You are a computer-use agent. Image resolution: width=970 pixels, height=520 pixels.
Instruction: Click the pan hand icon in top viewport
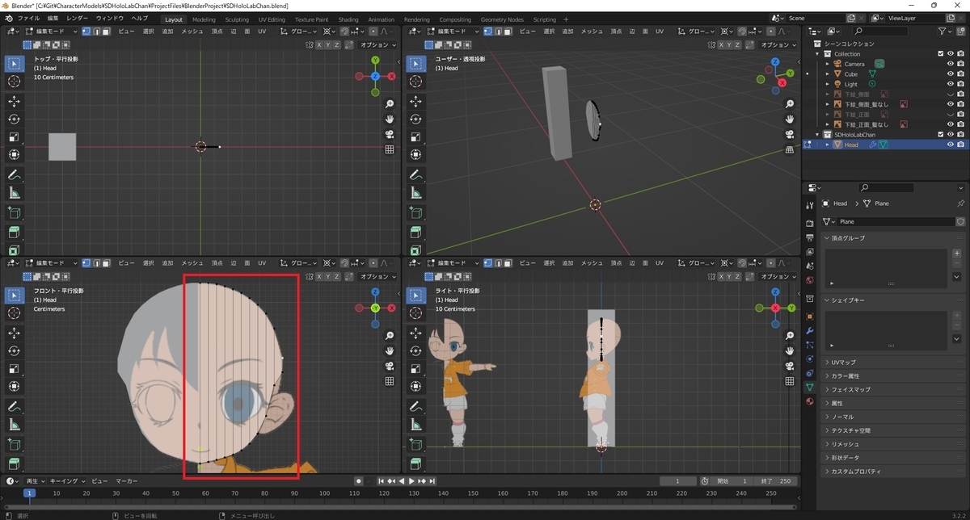click(390, 119)
